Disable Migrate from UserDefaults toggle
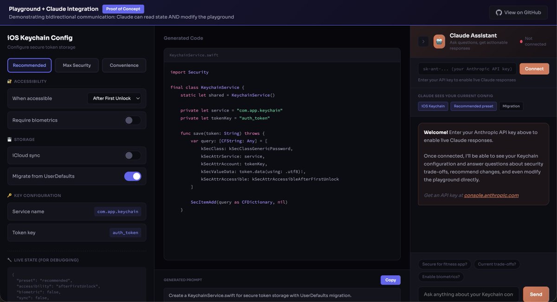 pyautogui.click(x=133, y=176)
